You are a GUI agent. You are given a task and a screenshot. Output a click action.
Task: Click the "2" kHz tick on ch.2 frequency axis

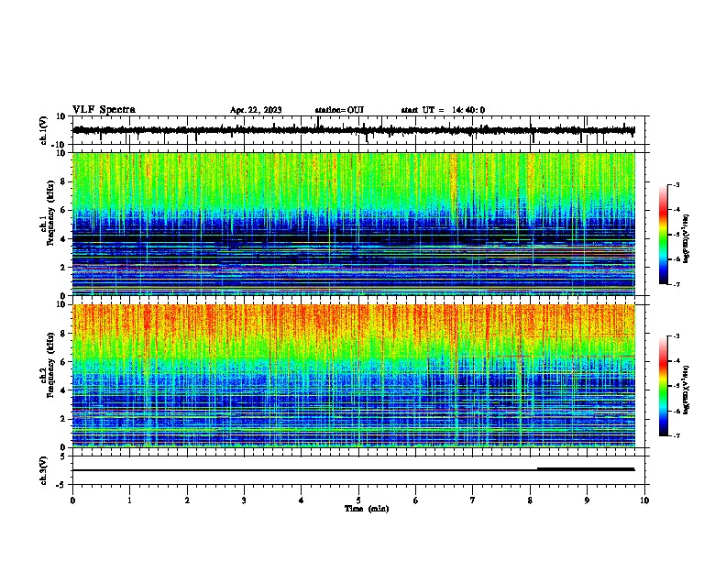tap(63, 419)
